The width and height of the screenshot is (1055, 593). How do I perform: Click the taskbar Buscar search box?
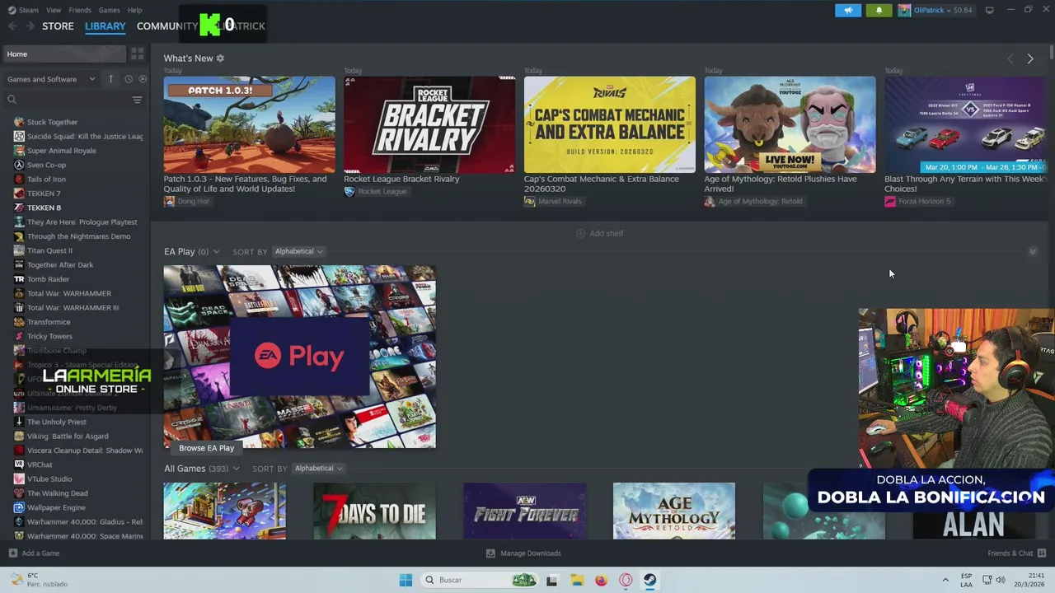tap(480, 580)
